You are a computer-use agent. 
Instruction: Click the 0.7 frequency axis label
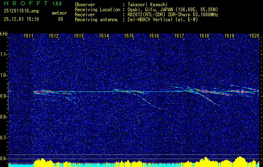pos(4,138)
